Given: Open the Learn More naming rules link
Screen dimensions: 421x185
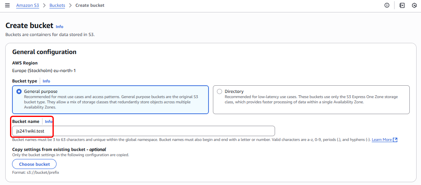Looking at the screenshot, I should [x=381, y=140].
